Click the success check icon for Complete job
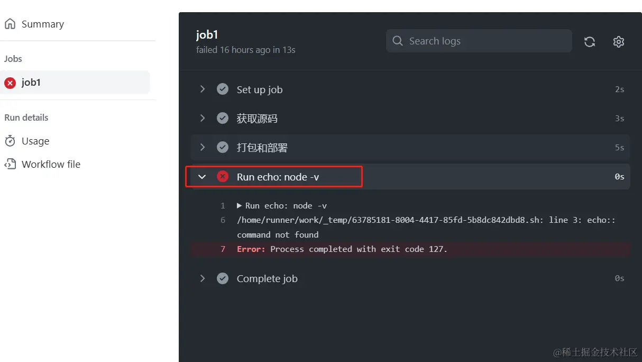The image size is (642, 362). tap(223, 278)
